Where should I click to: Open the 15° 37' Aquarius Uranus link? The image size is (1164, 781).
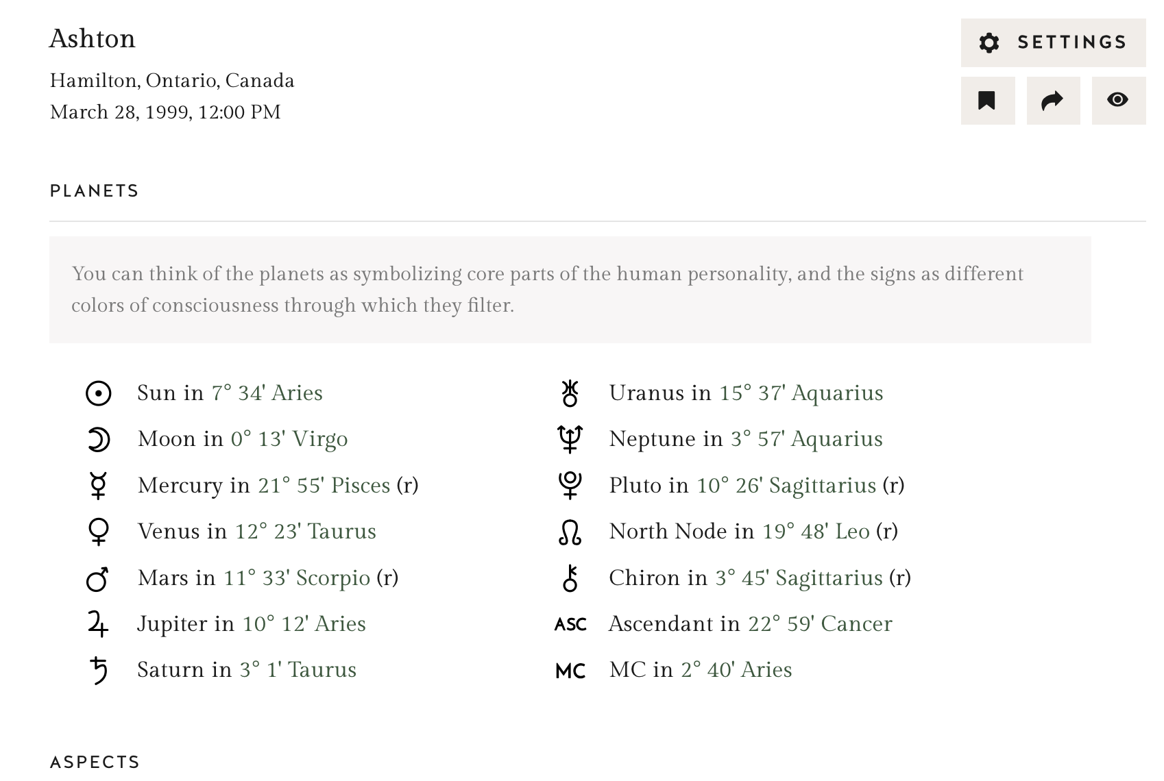tap(801, 393)
